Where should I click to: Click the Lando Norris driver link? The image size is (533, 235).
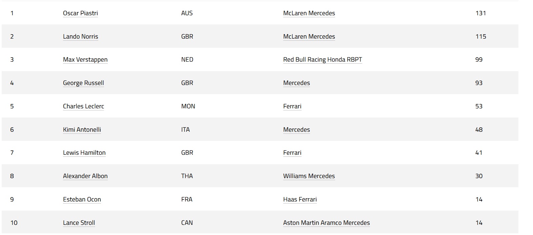[x=80, y=37]
